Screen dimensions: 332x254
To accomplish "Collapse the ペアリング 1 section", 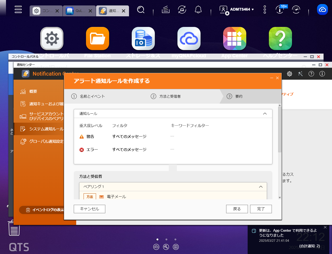I will point(261,187).
